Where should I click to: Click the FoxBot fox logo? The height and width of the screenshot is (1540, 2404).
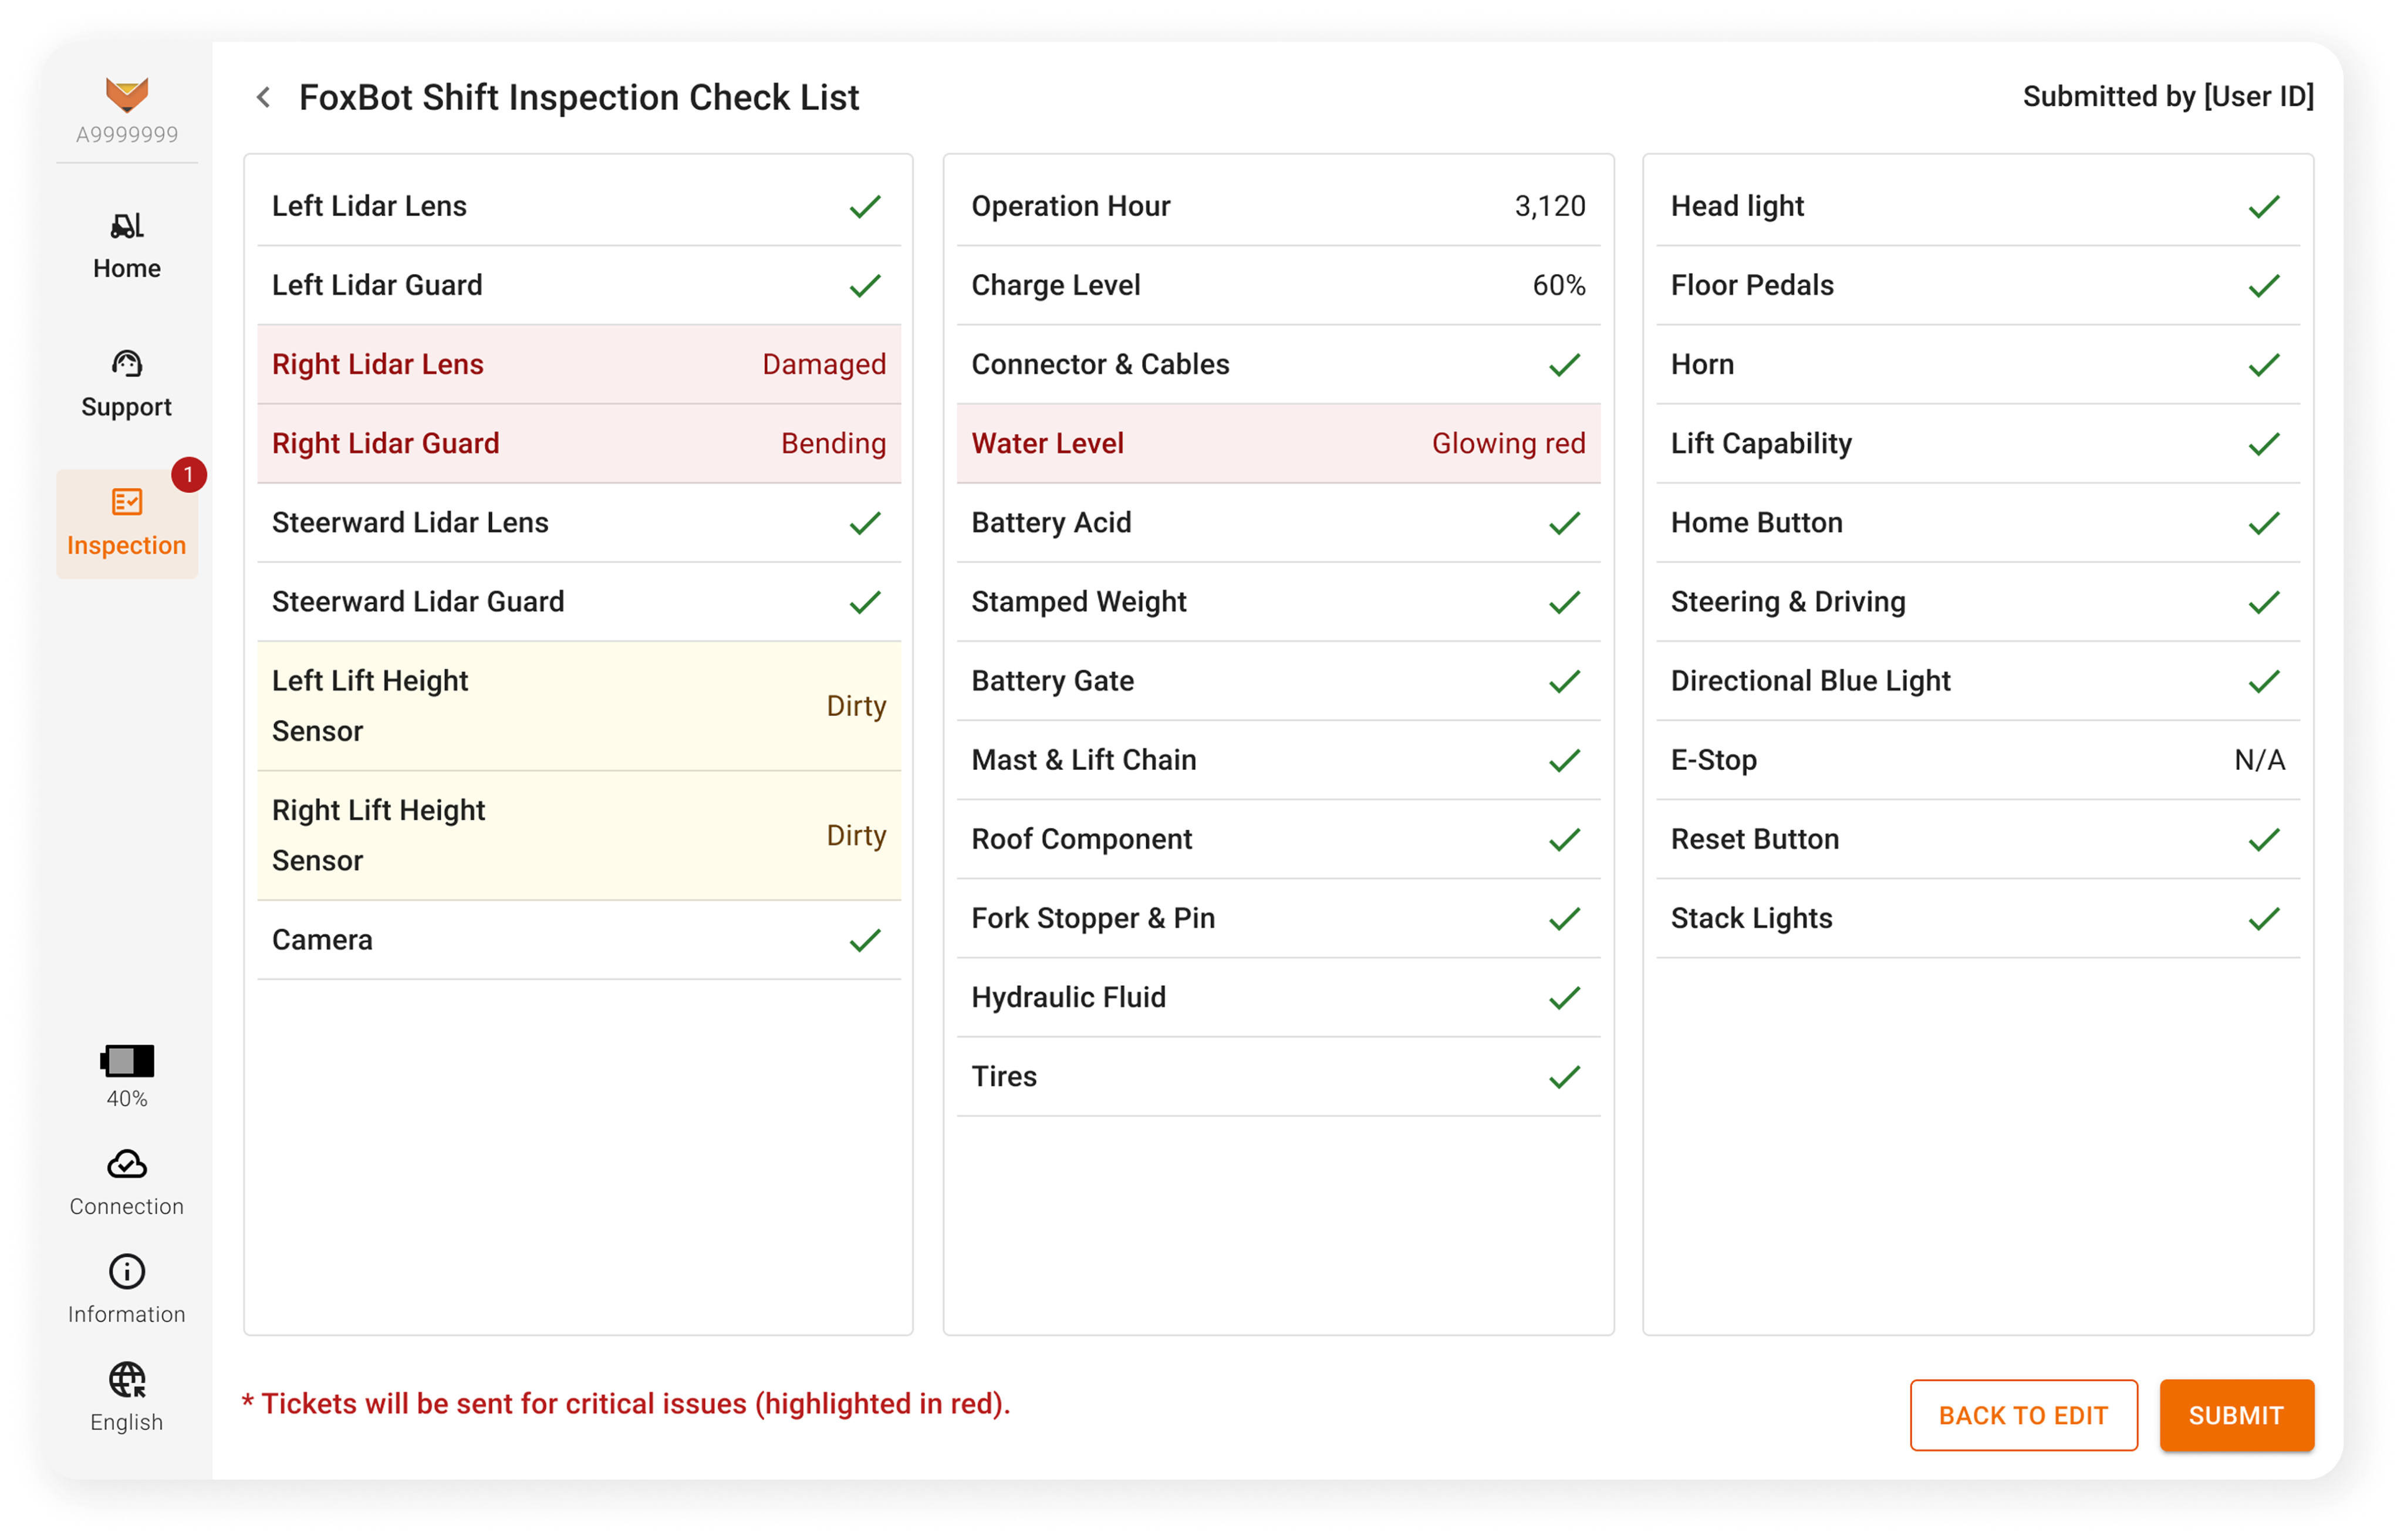point(127,95)
